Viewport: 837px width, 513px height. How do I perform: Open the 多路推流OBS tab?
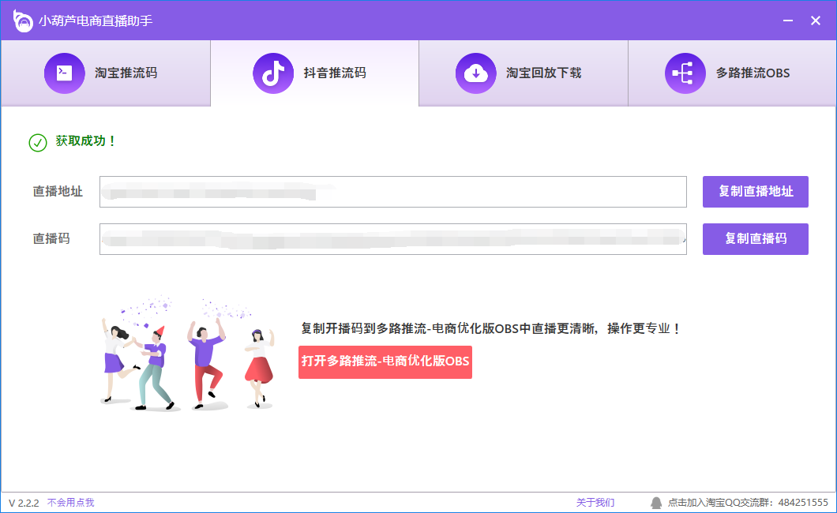click(732, 73)
